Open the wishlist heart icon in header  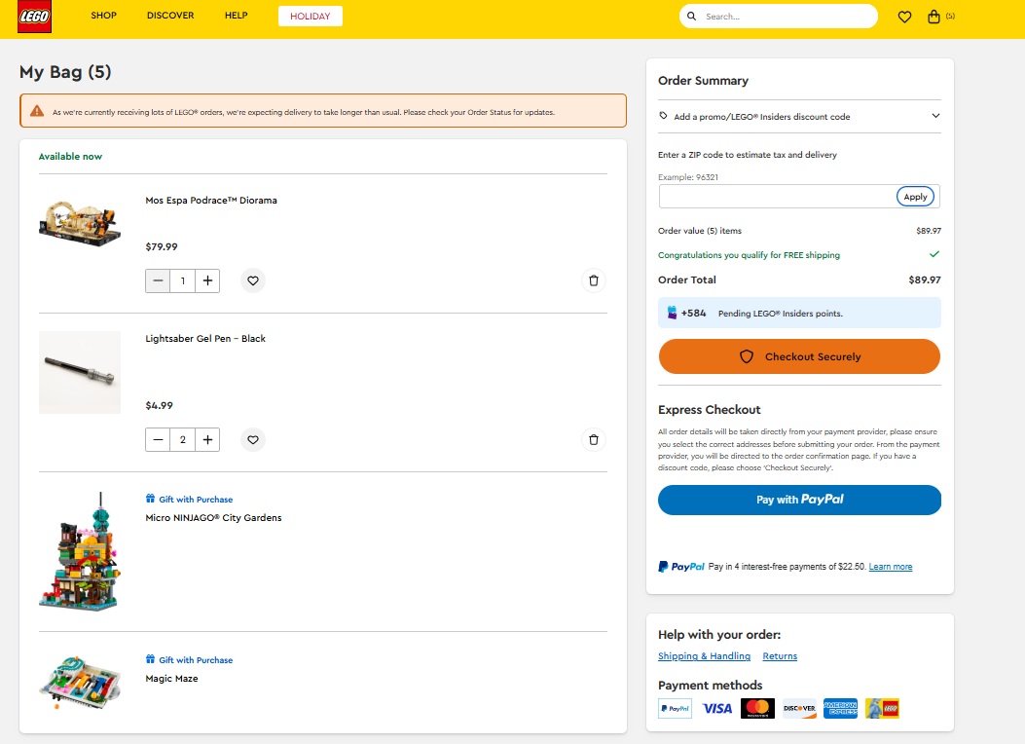click(x=904, y=17)
